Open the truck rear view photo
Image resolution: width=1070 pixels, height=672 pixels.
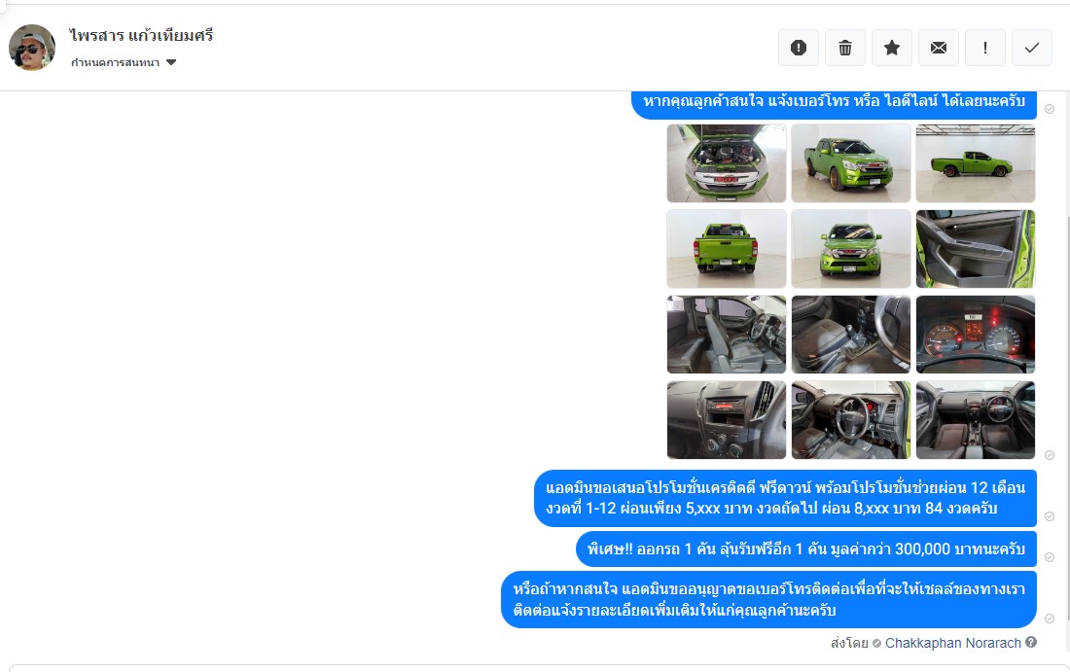(x=726, y=249)
